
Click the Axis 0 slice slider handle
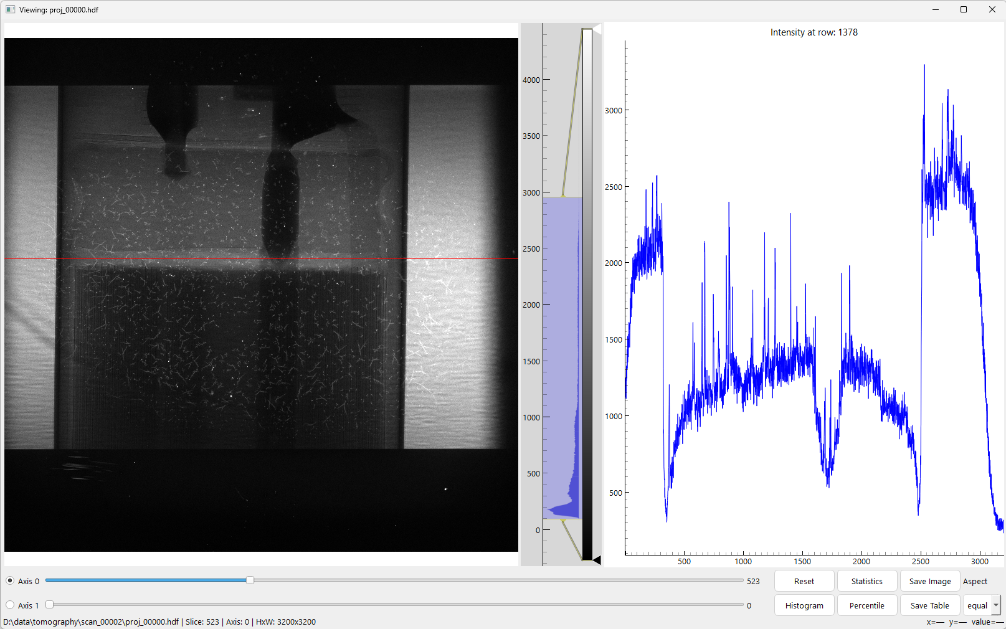[250, 580]
